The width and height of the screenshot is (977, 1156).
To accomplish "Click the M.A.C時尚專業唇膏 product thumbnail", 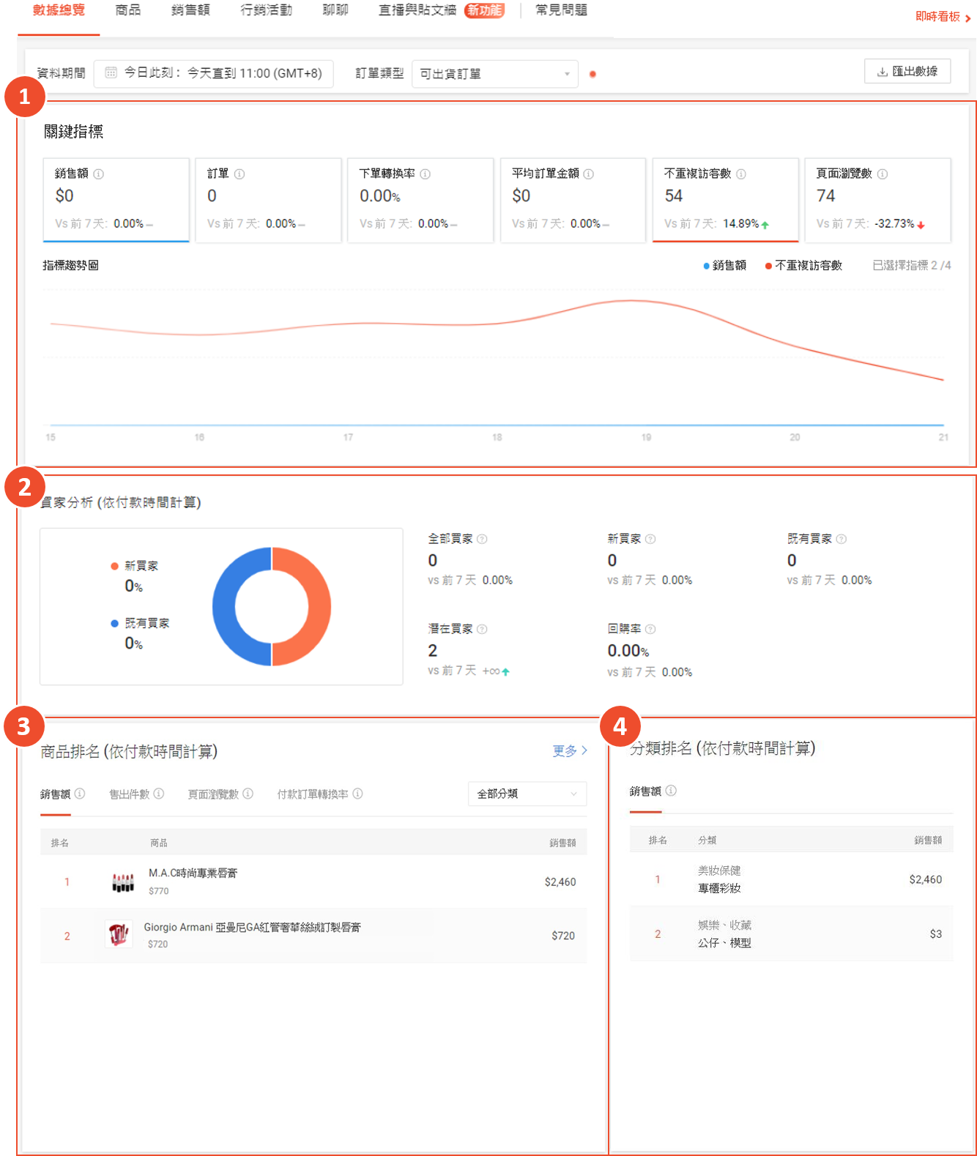I will point(123,882).
